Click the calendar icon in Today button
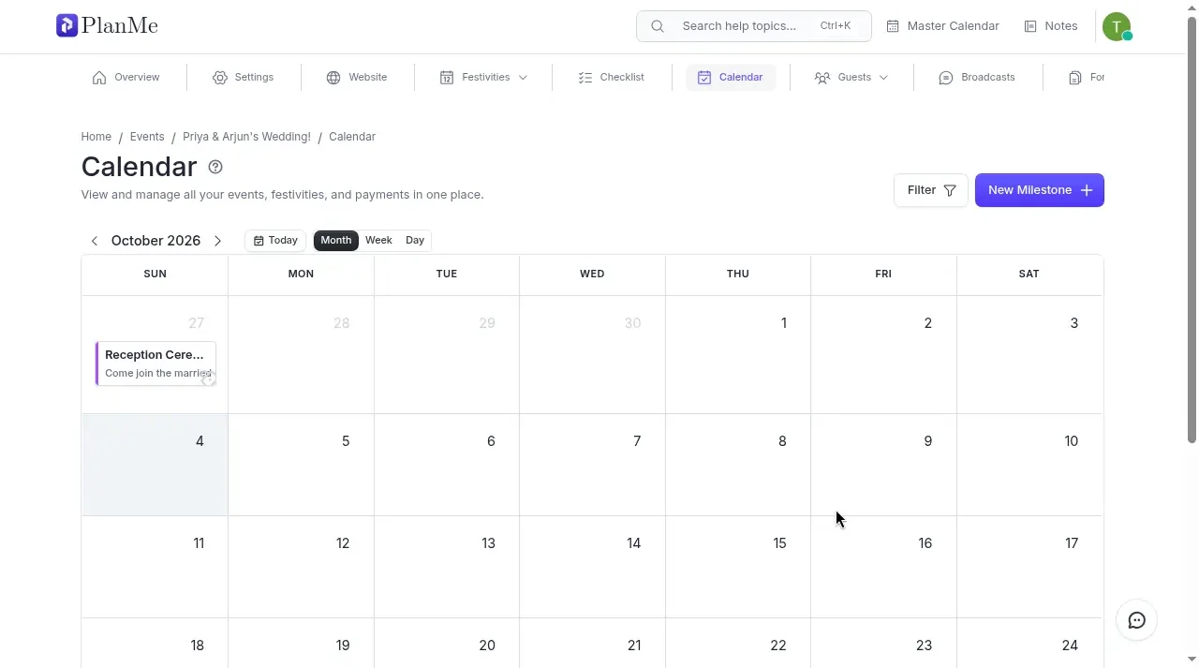 click(259, 241)
